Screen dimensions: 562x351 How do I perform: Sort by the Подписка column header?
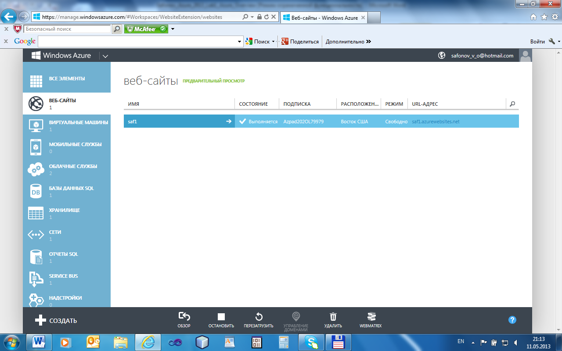coord(297,104)
